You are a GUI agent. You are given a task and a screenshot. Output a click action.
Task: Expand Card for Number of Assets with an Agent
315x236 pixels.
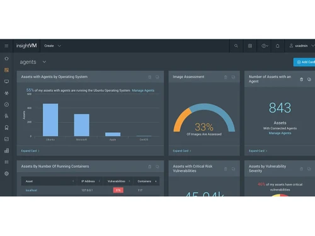click(258, 151)
